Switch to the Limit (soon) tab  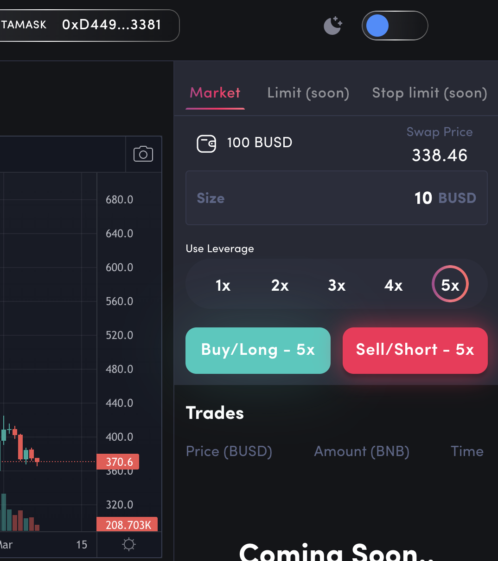[308, 93]
